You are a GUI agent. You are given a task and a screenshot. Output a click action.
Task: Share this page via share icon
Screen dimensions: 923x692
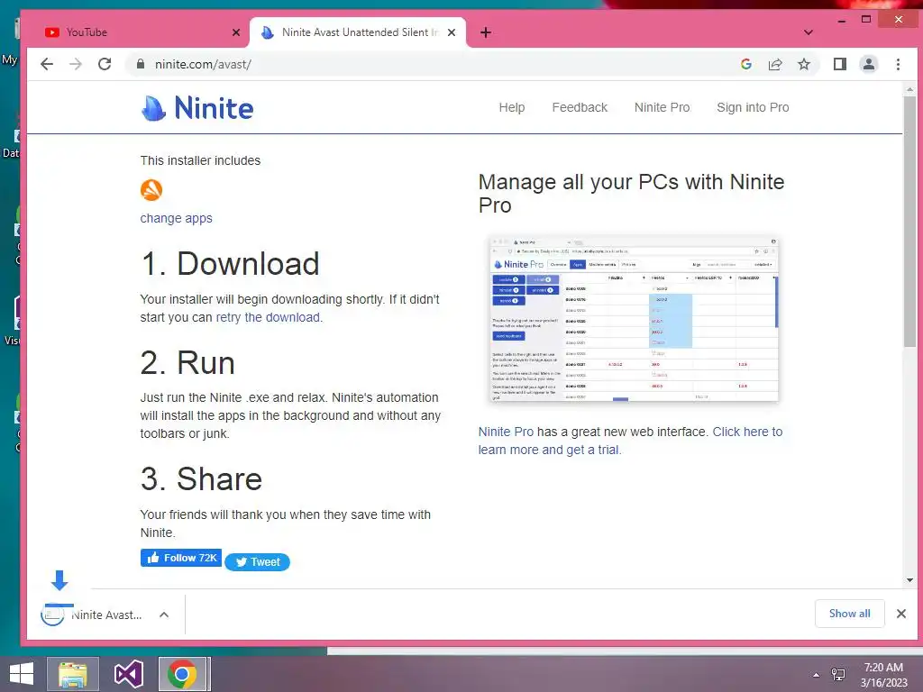(x=775, y=64)
